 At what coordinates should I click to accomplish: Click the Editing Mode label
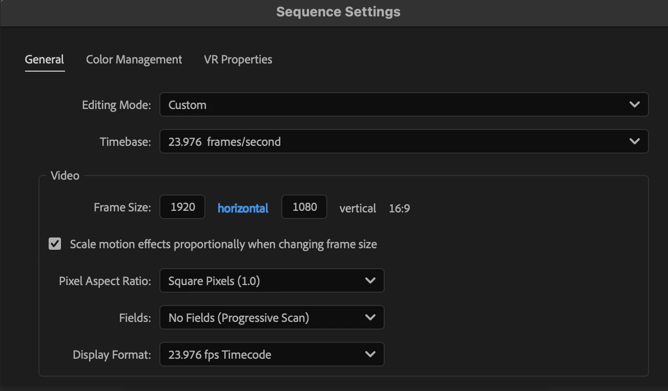(116, 105)
